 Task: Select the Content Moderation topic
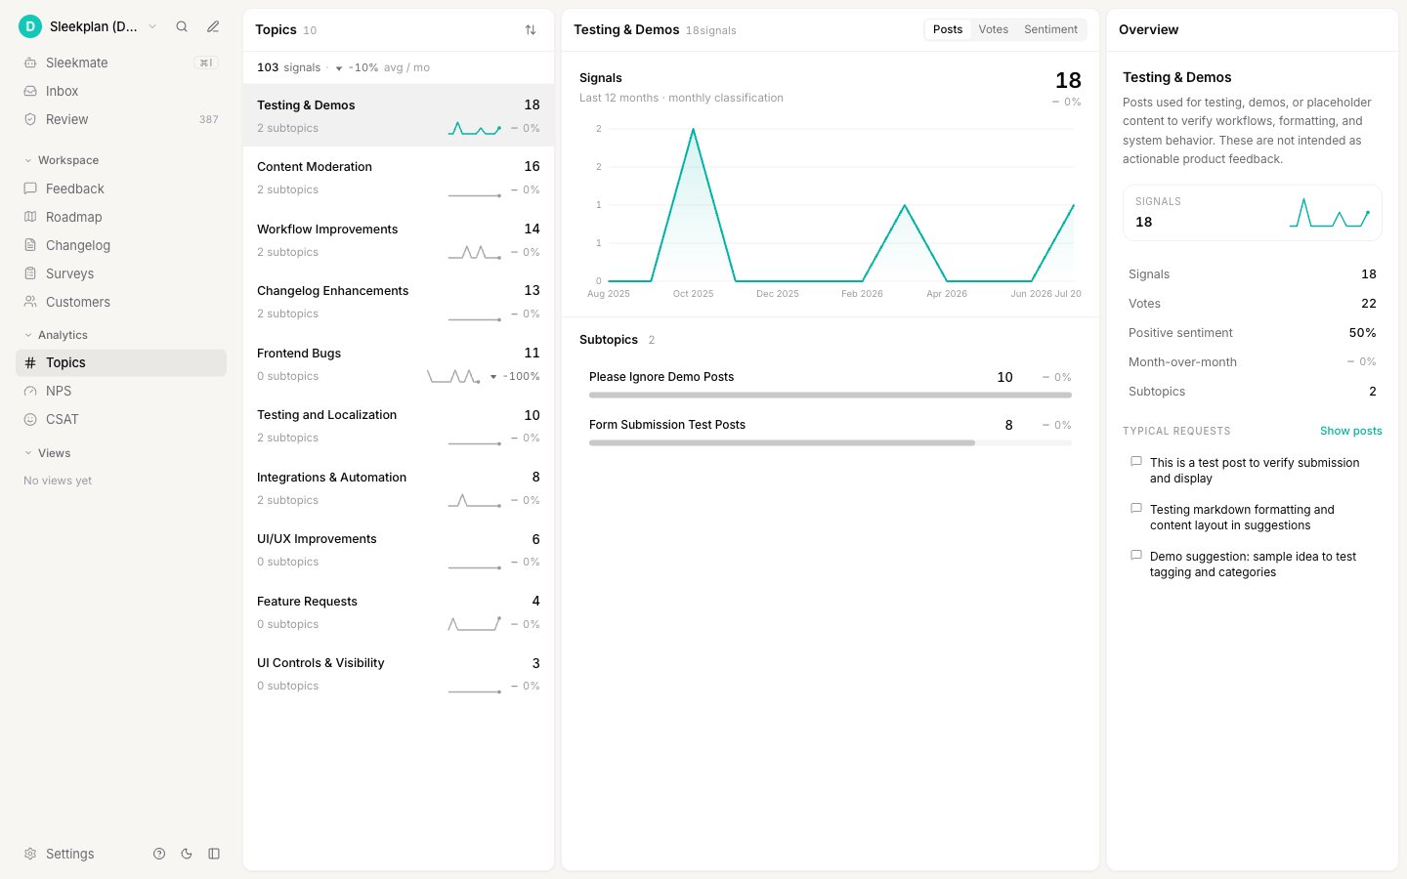point(399,178)
